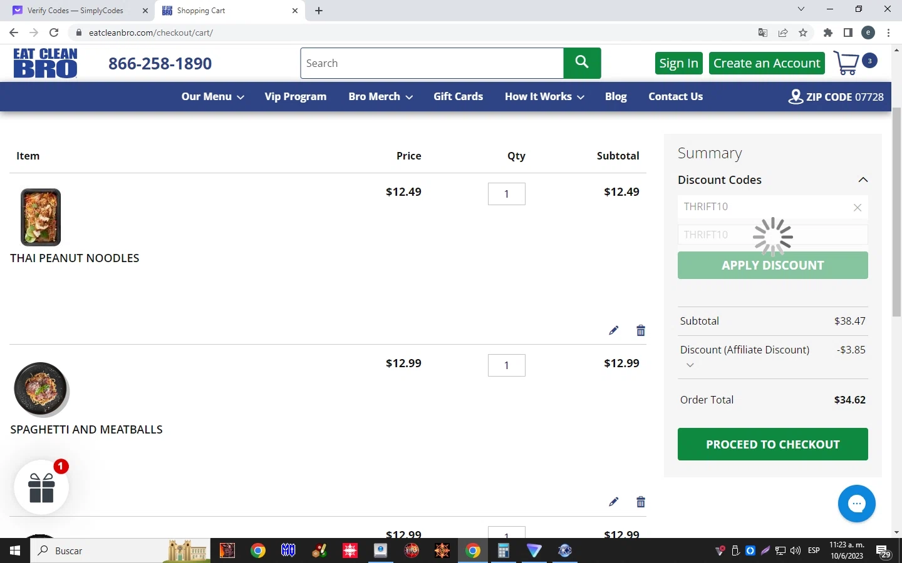Open browser extensions puzzle icon
Image resolution: width=902 pixels, height=563 pixels.
tap(828, 33)
